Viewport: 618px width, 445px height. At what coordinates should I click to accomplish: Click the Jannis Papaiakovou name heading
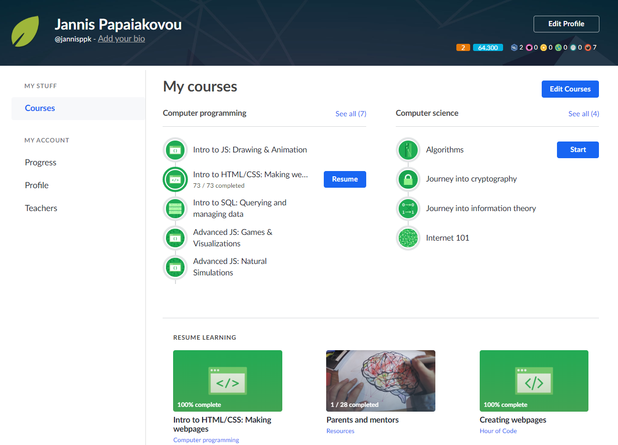(118, 24)
